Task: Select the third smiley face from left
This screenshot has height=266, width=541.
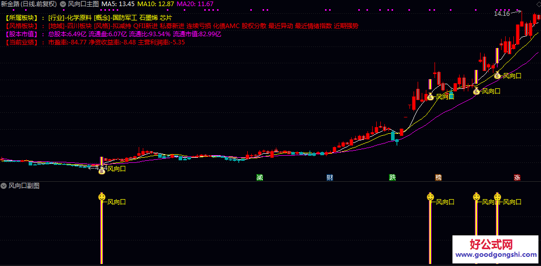Action: (x=476, y=197)
